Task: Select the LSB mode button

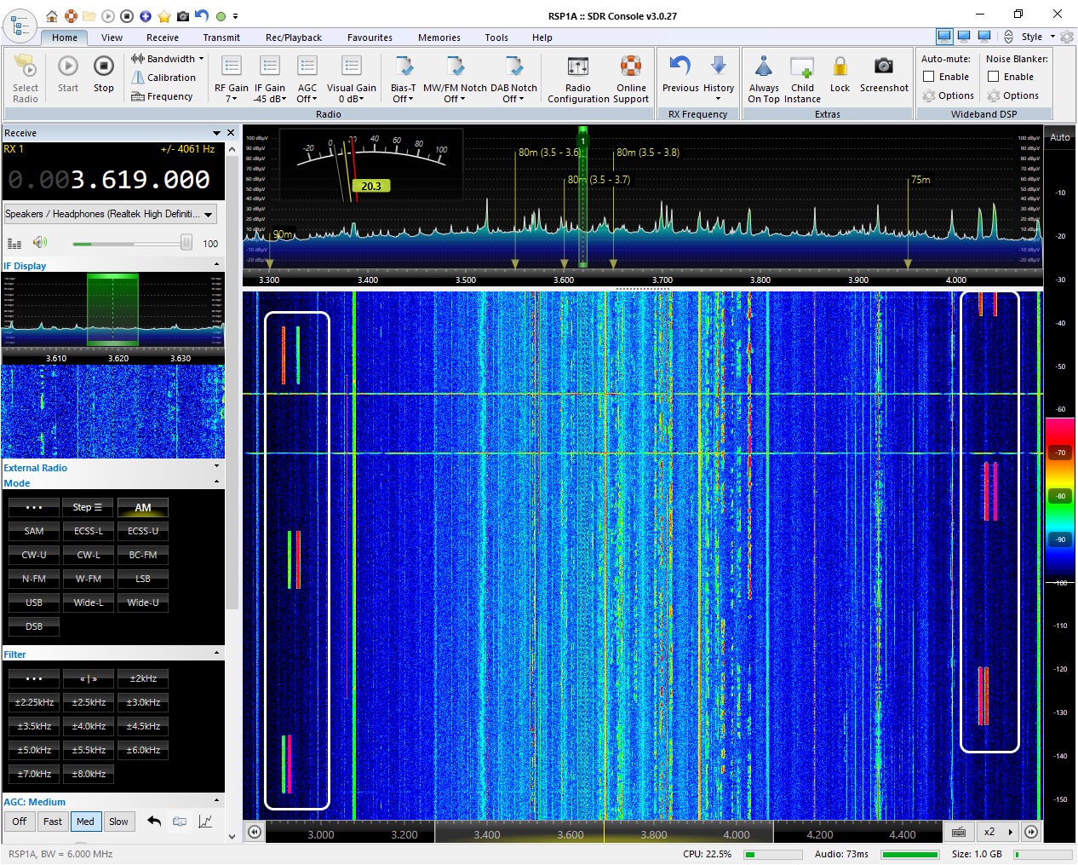Action: (143, 579)
